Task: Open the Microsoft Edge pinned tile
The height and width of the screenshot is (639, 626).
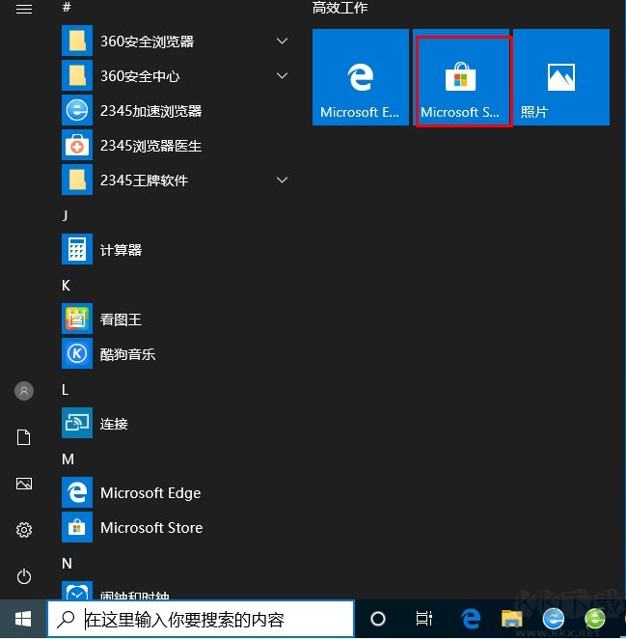Action: [361, 77]
